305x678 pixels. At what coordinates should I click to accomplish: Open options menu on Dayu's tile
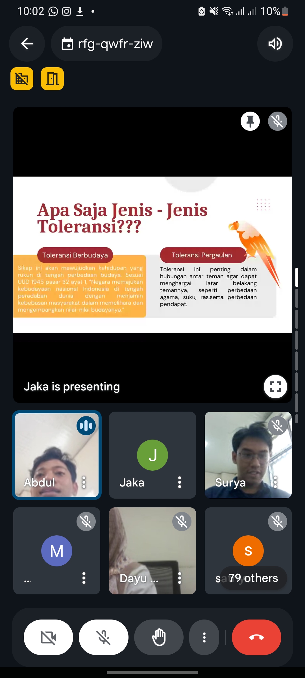point(180,578)
